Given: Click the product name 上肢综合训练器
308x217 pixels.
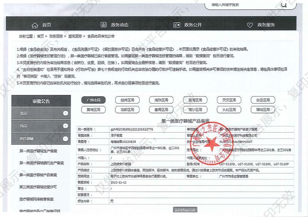Looking at the screenshot, I should pos(121,164).
